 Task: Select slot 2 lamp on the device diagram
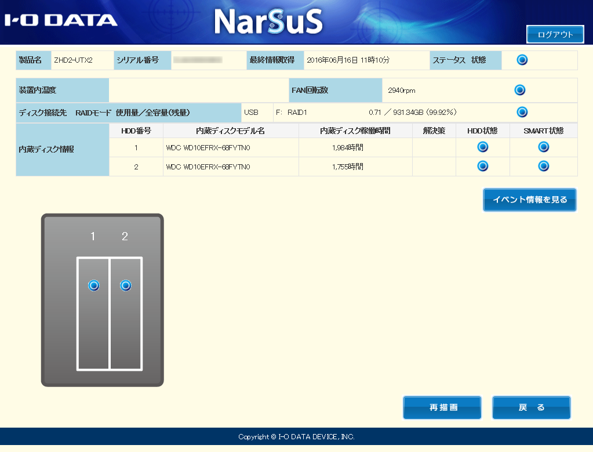pyautogui.click(x=126, y=285)
